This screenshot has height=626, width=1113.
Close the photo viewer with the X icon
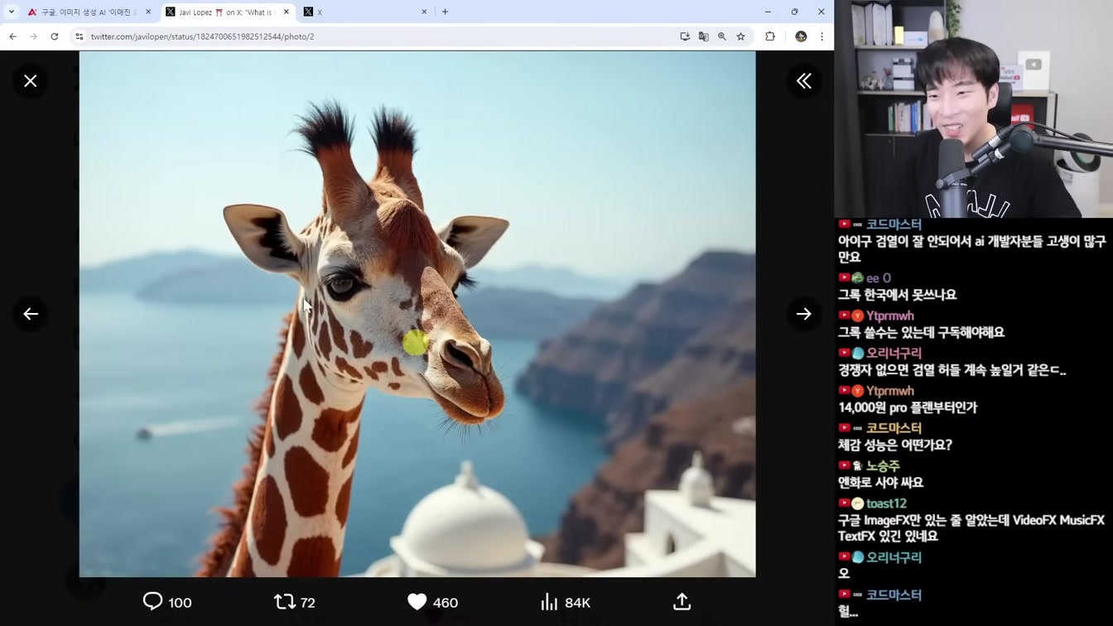coord(31,81)
